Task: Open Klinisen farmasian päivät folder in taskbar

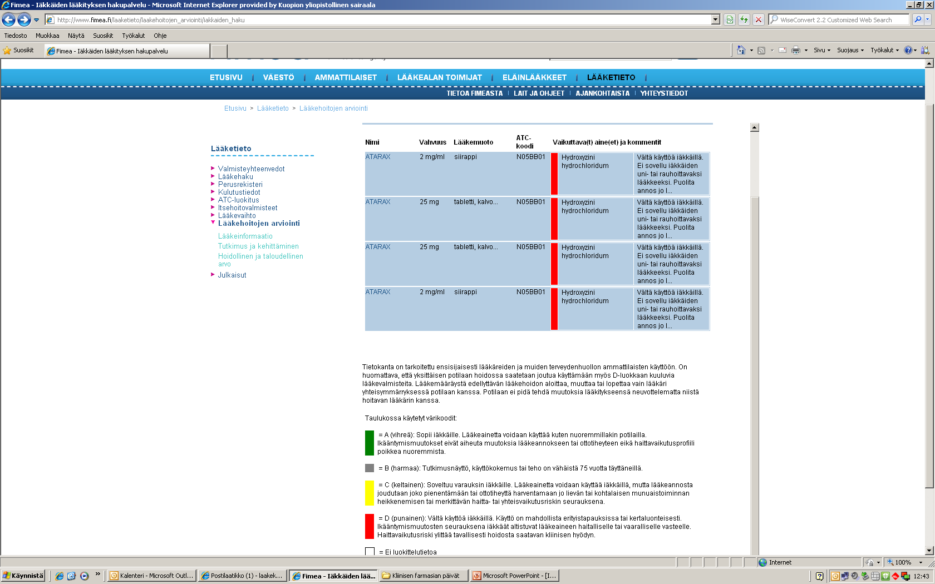Action: tap(424, 576)
